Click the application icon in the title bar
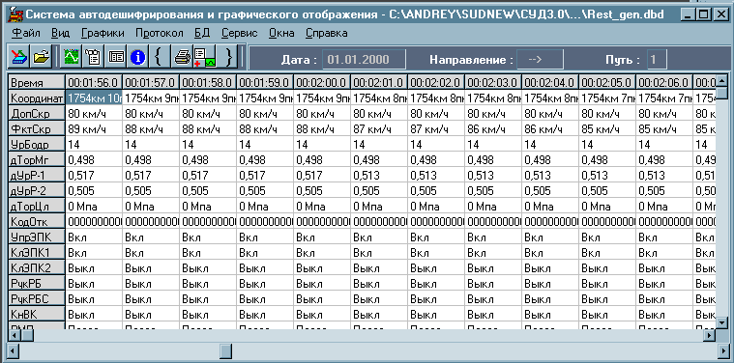Screen dimensions: 734x363 coord(15,14)
